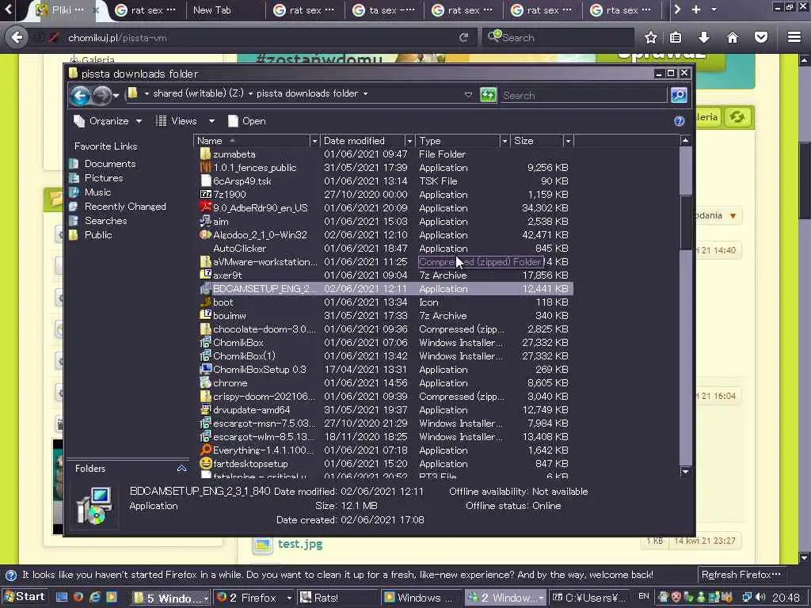Image resolution: width=811 pixels, height=608 pixels.
Task: Bookmark this page with the star icon
Action: 651,37
